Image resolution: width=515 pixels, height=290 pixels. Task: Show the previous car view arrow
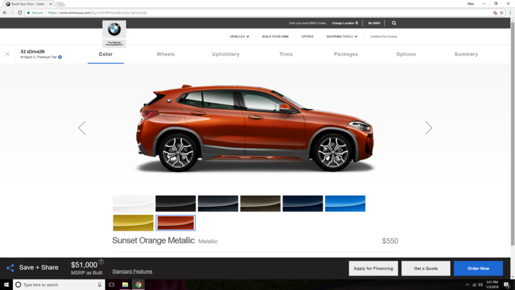(x=82, y=128)
